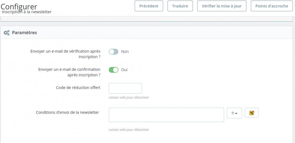
Task: Click the Paramètres panel heading
Action: [24, 33]
